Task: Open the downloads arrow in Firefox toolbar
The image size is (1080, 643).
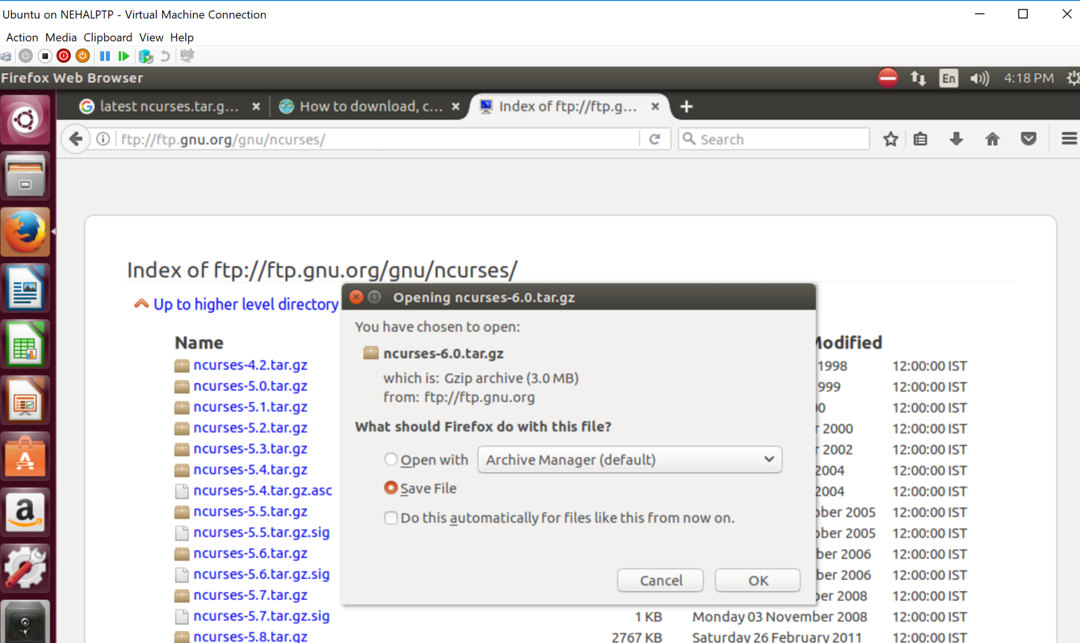Action: 956,139
